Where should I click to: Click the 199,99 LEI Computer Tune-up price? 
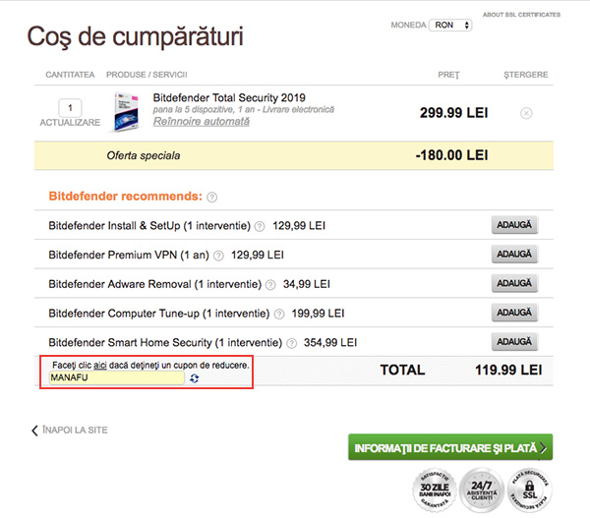318,314
